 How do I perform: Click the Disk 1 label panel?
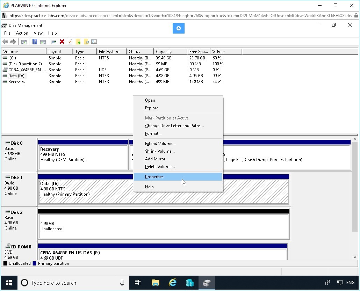[19, 189]
